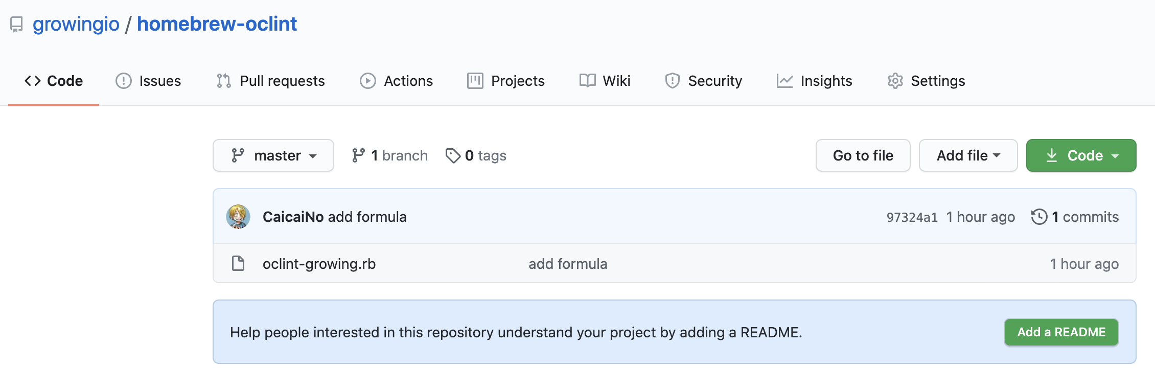Open CaicaiNo's avatar profile picture
Image resolution: width=1155 pixels, height=368 pixels.
point(238,217)
